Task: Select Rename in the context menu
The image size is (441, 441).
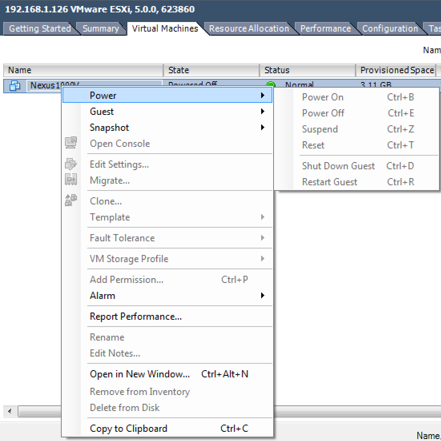Action: click(167, 337)
